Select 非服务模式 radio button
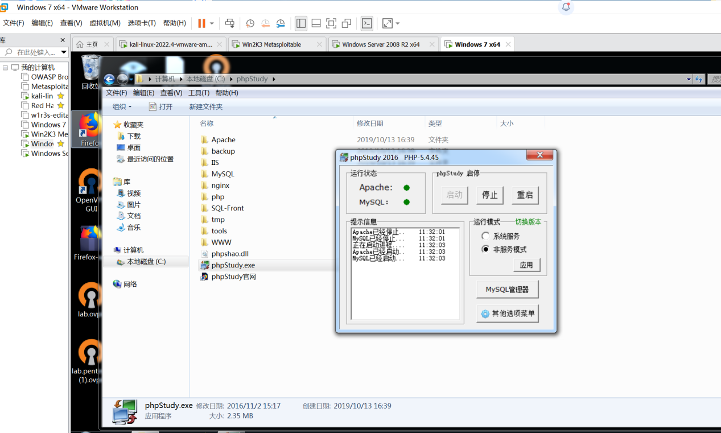Viewport: 721px width, 433px height. pos(485,249)
